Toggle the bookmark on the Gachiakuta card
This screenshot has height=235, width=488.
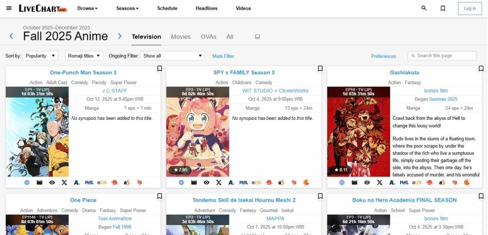point(481,68)
